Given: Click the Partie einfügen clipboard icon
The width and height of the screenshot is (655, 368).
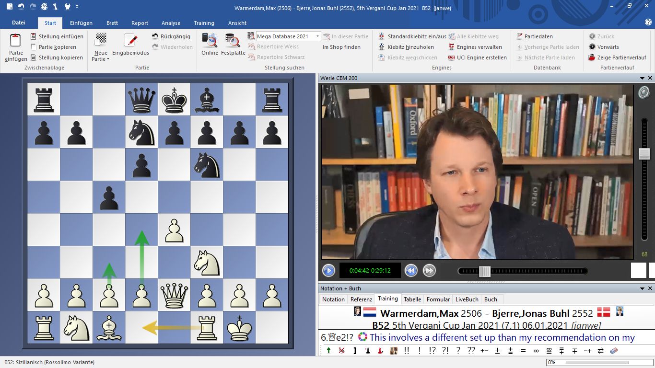Looking at the screenshot, I should (x=16, y=41).
